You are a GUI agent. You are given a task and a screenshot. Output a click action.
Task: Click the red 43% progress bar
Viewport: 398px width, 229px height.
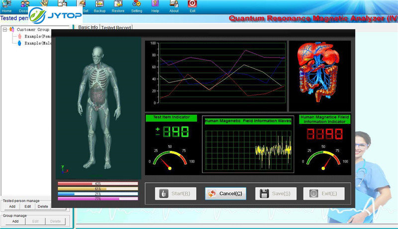point(98,183)
